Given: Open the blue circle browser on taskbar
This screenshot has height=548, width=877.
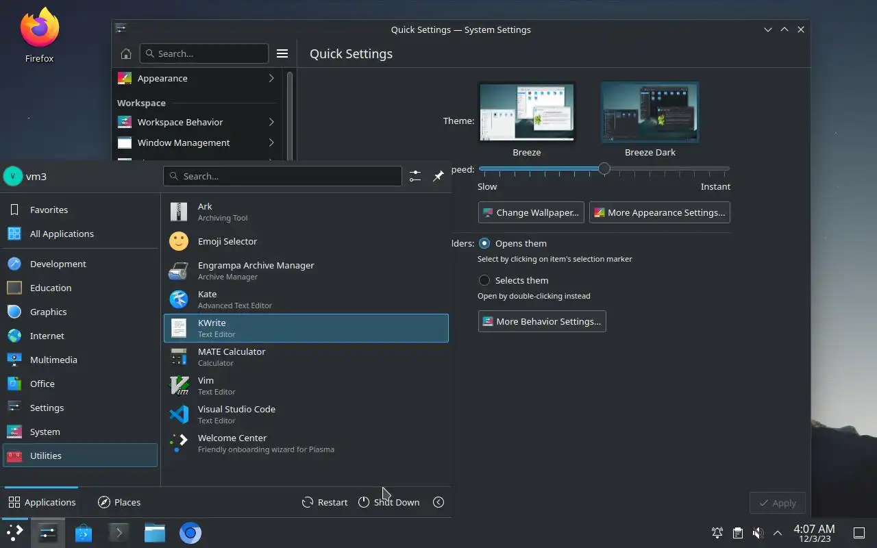Looking at the screenshot, I should [190, 533].
